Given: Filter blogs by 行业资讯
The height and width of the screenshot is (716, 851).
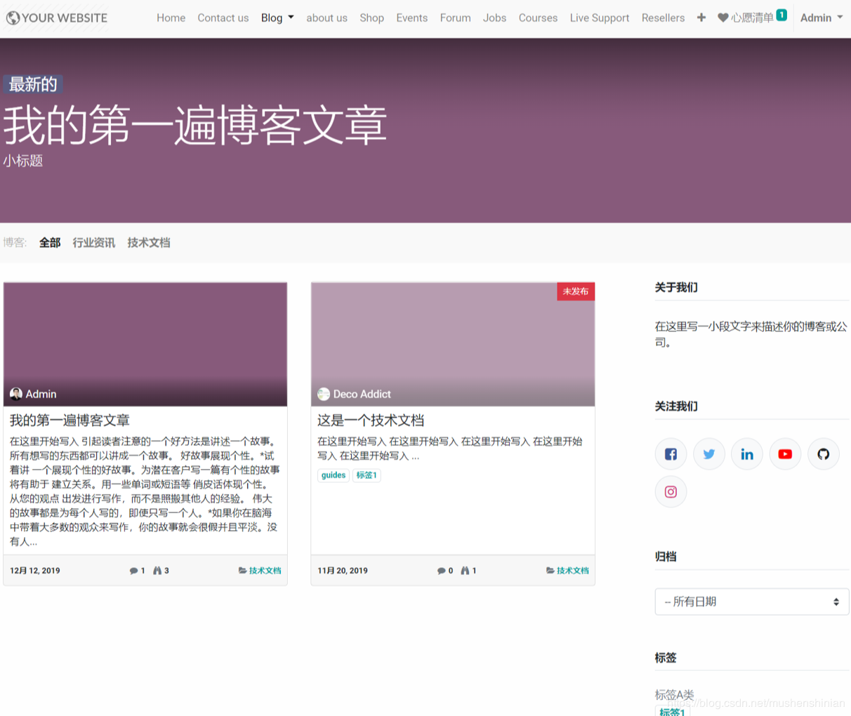Looking at the screenshot, I should pyautogui.click(x=93, y=243).
